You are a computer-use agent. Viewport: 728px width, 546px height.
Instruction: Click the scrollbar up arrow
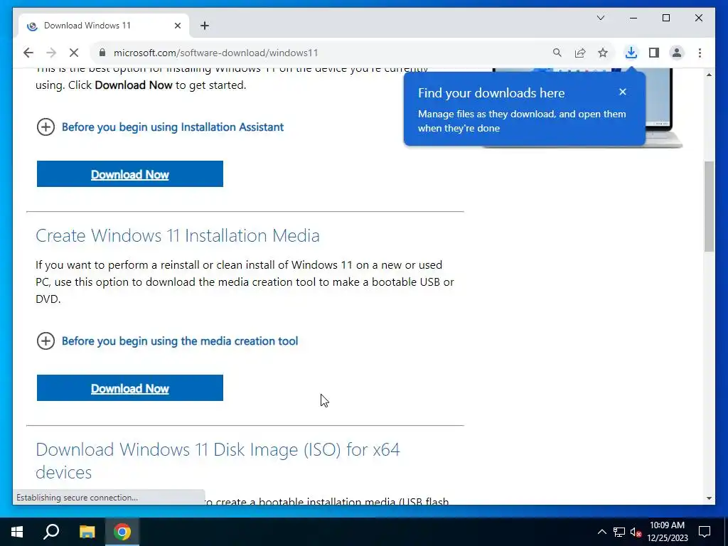click(709, 74)
